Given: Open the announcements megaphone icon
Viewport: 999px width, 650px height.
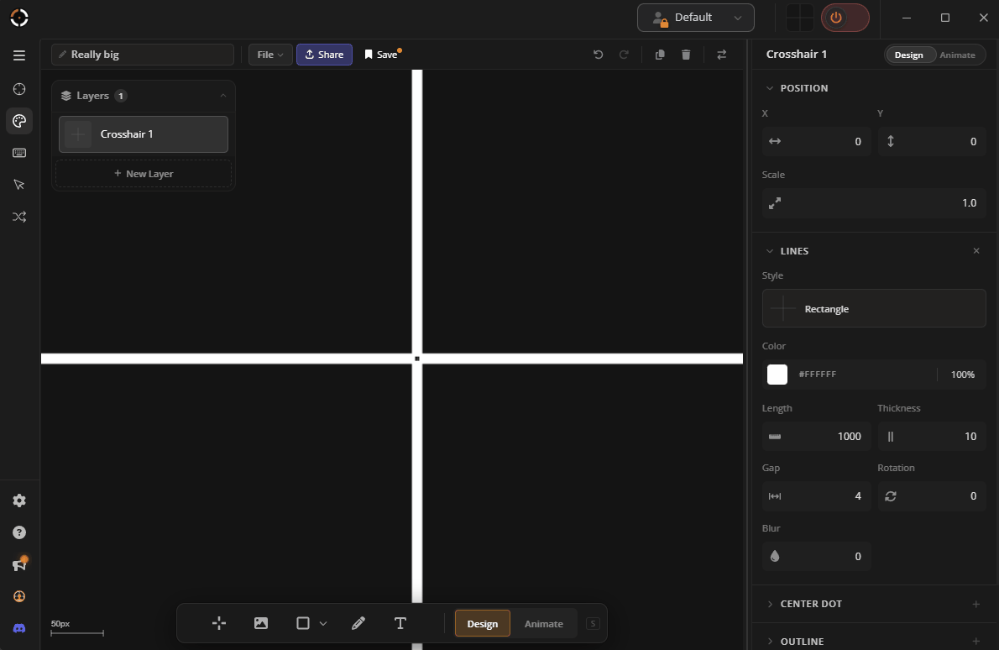Looking at the screenshot, I should (19, 564).
